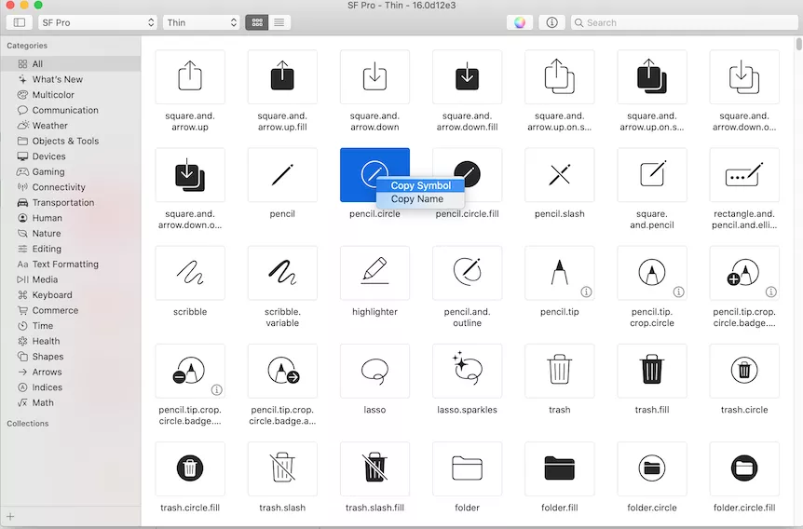This screenshot has width=803, height=529.
Task: Select the highlighter symbol
Action: pos(374,273)
